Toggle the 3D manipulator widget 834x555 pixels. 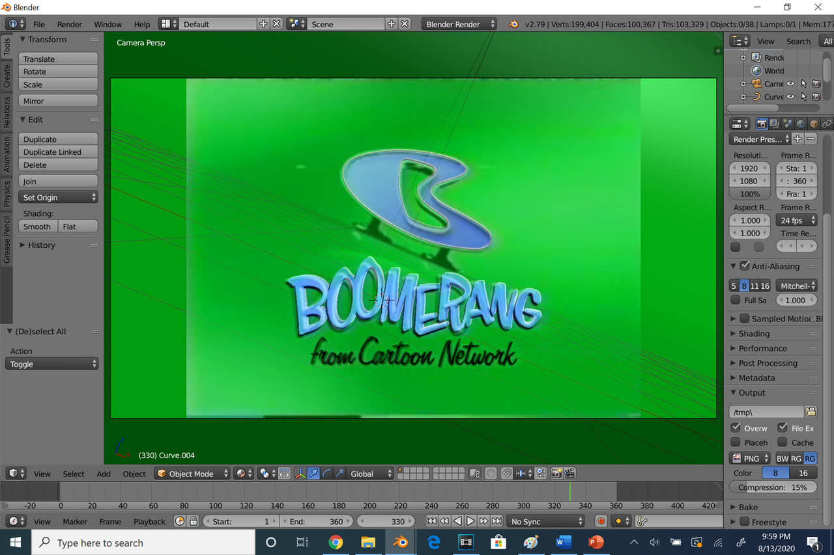click(x=300, y=474)
